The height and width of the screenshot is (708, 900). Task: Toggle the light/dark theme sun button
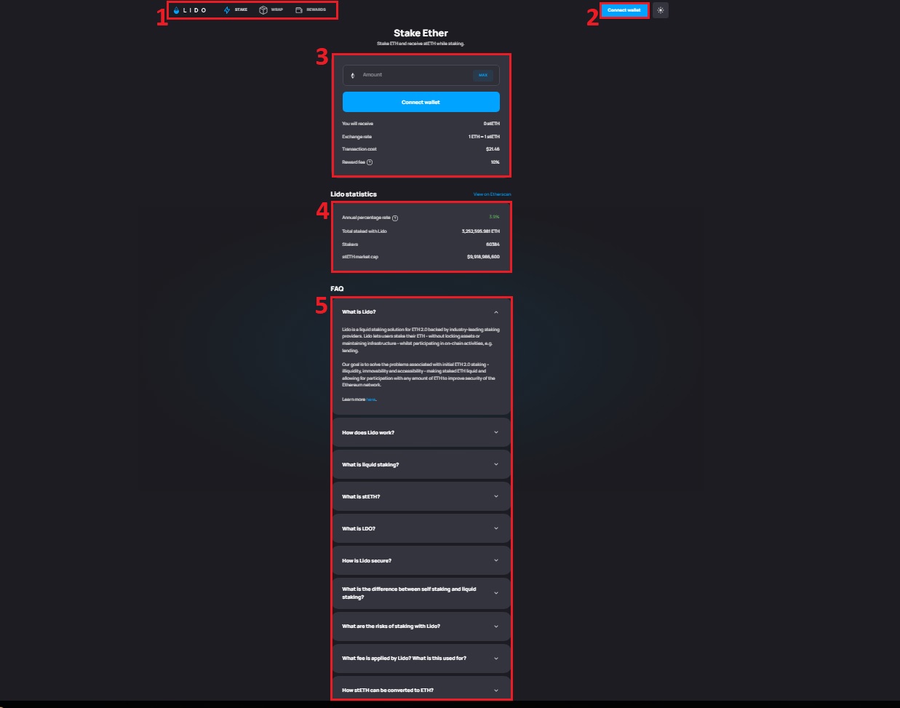click(661, 10)
